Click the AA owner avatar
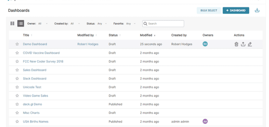The width and height of the screenshot is (269, 127). tap(205, 121)
